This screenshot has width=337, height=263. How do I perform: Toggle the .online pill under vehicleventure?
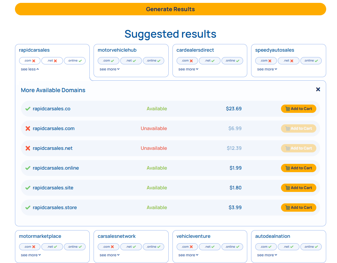(x=232, y=246)
